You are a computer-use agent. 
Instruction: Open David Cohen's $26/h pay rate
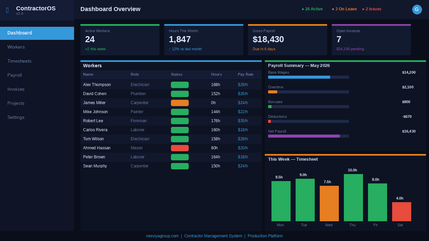243,94
